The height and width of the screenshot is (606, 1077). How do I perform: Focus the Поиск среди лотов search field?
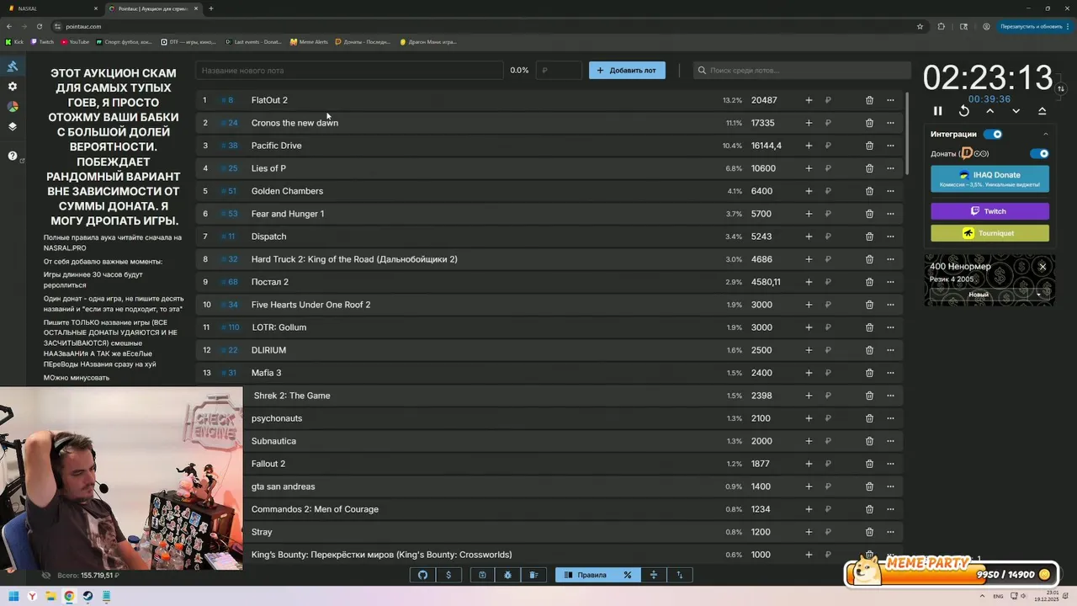[x=802, y=71]
